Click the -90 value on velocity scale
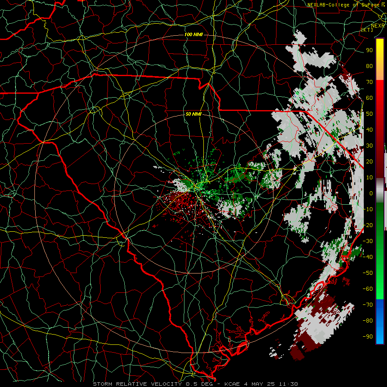387x387 pixels. tap(368, 337)
